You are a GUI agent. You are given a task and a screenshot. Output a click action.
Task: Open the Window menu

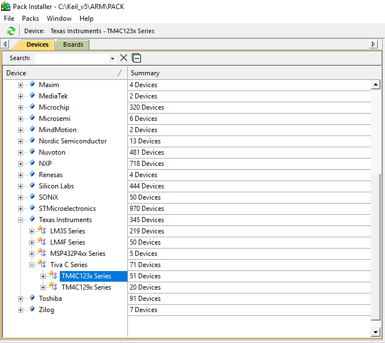point(59,19)
